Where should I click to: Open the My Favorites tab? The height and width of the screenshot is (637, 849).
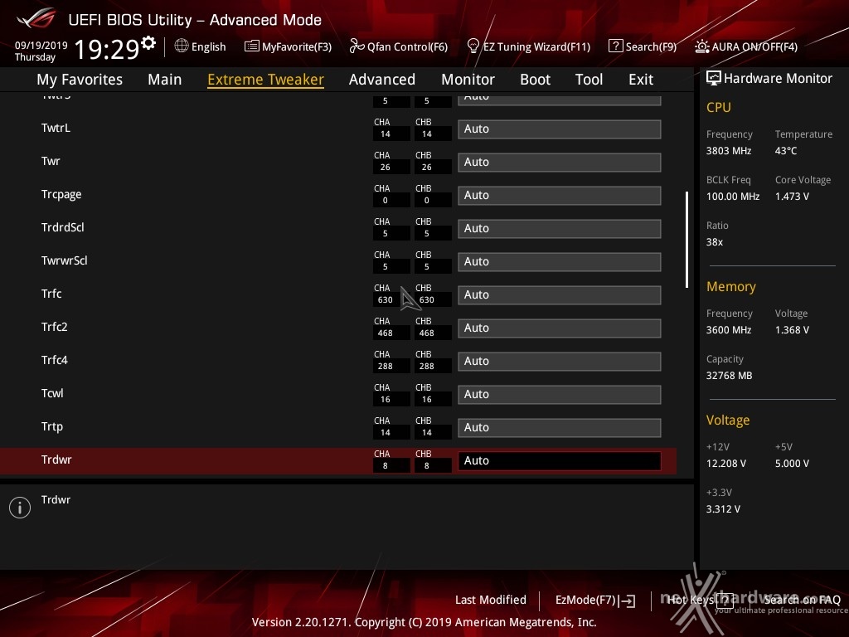(x=80, y=80)
